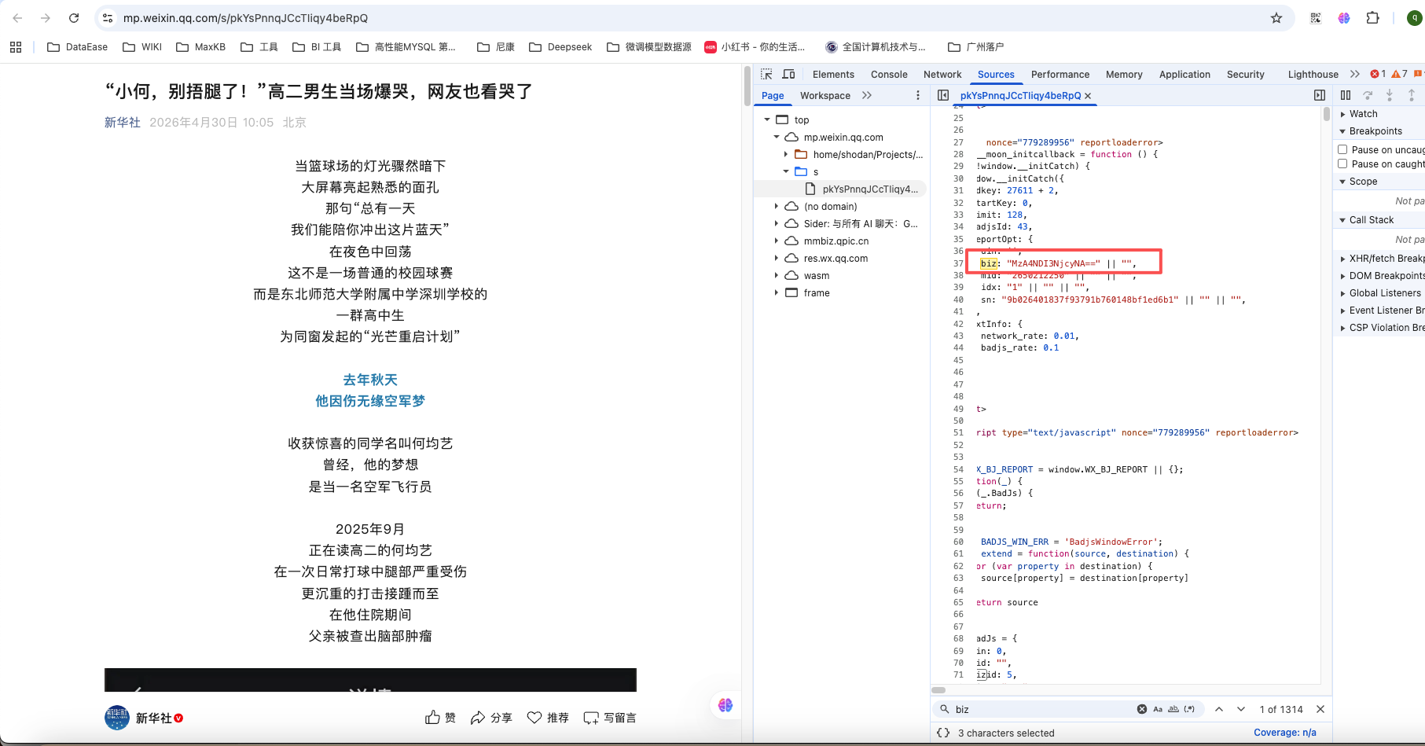1425x746 pixels.
Task: Click the red error count badge
Action: (x=1378, y=74)
